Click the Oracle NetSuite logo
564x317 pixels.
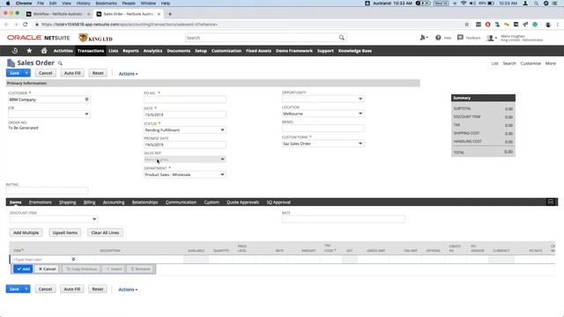tap(39, 38)
